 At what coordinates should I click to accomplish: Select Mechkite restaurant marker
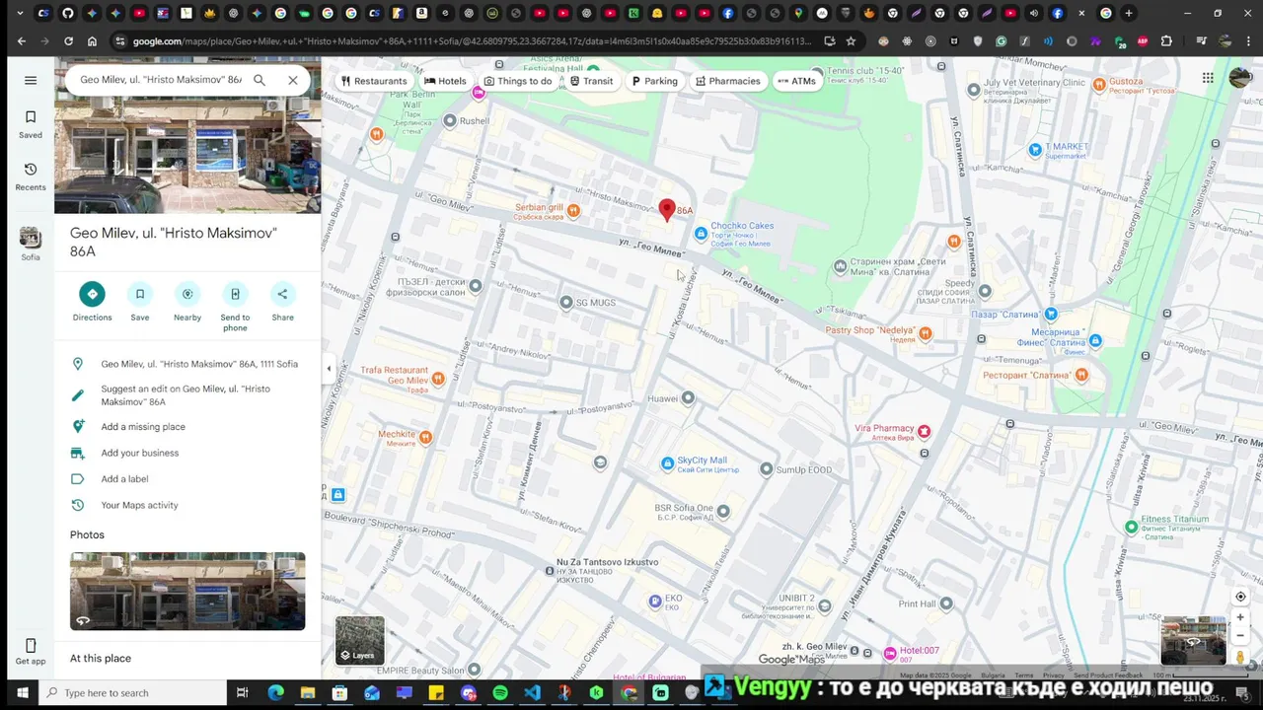pyautogui.click(x=425, y=437)
